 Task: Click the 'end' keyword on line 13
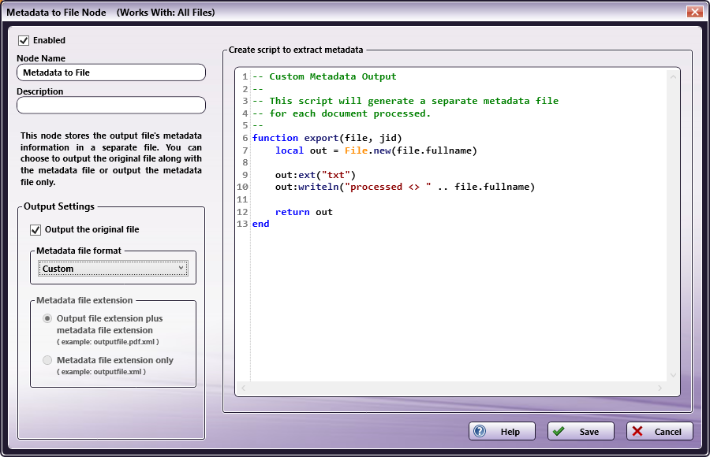coord(261,224)
